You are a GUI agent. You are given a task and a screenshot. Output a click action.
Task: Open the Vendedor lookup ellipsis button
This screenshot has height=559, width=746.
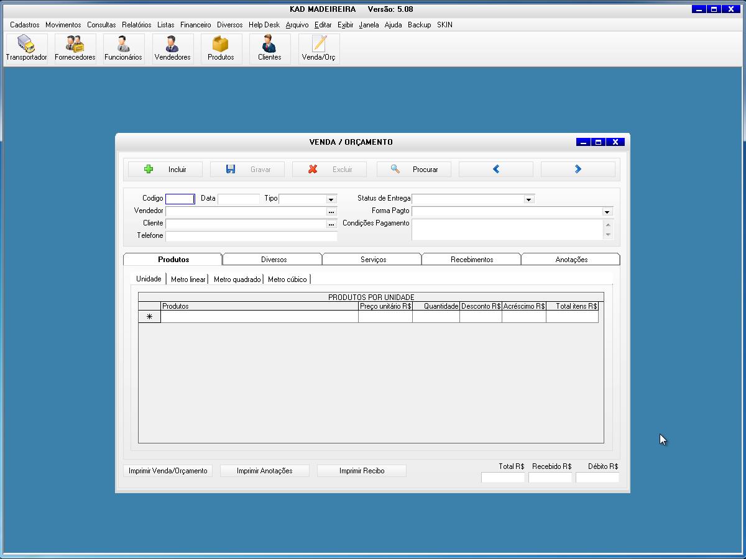coord(331,212)
